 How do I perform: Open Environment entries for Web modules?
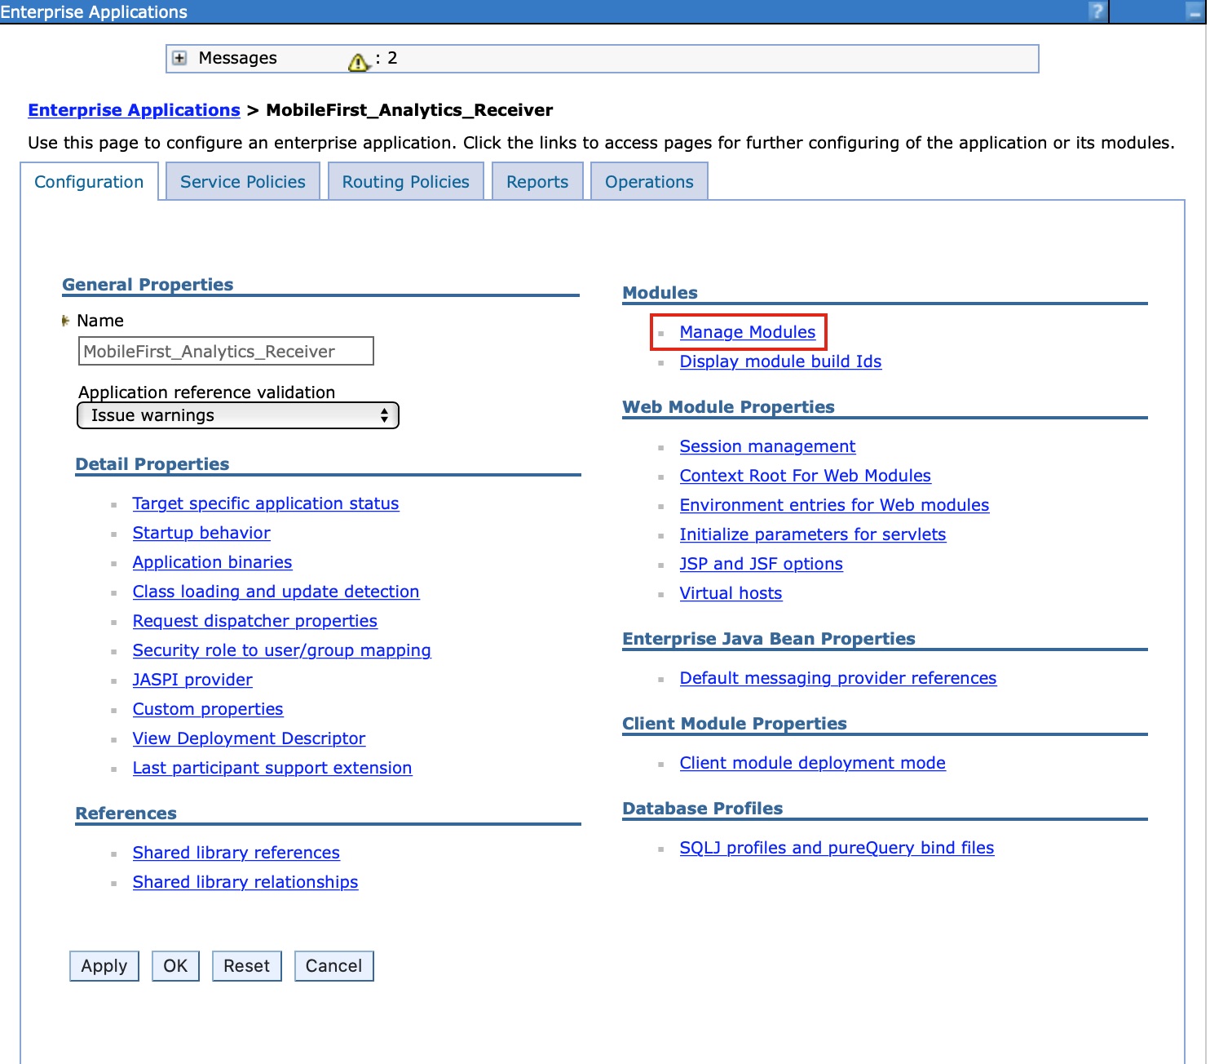pyautogui.click(x=834, y=505)
